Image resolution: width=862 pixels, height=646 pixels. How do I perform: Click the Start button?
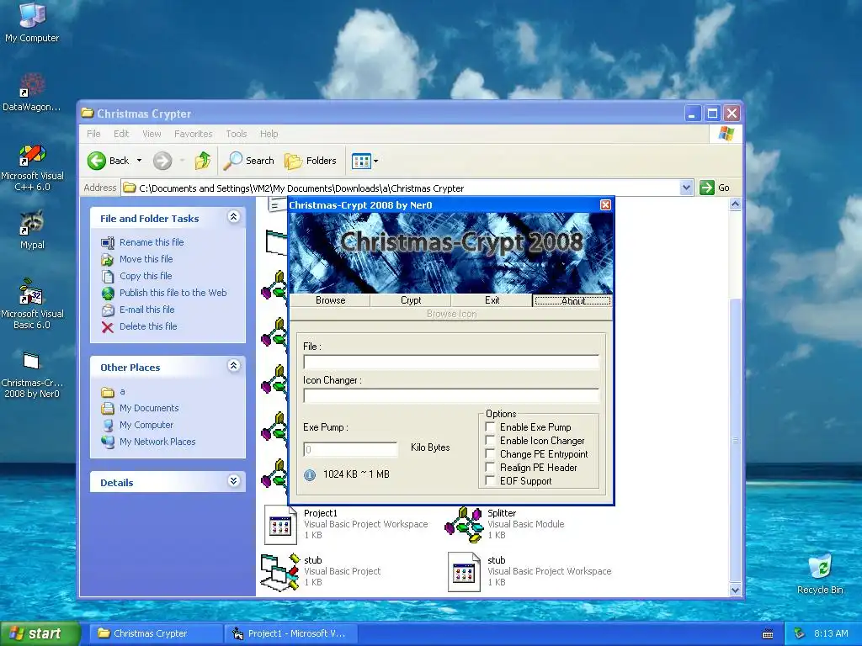(x=40, y=633)
